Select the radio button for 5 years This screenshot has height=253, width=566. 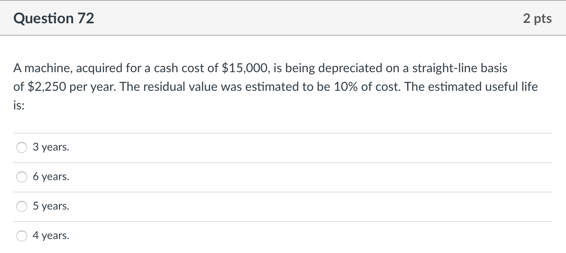coord(21,206)
